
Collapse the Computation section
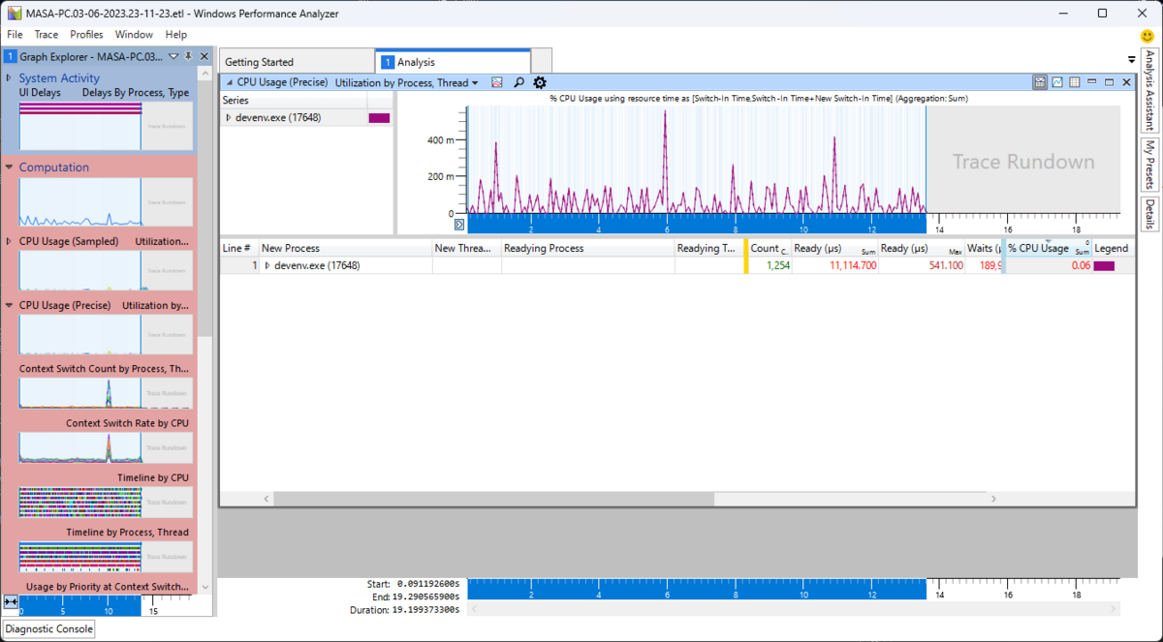9,167
